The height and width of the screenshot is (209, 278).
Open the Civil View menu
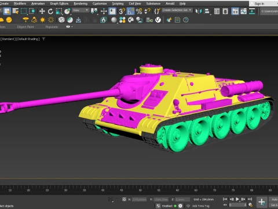(x=135, y=3)
